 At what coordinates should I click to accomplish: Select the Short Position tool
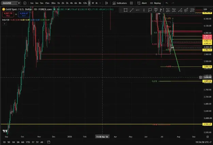click(x=174, y=10)
